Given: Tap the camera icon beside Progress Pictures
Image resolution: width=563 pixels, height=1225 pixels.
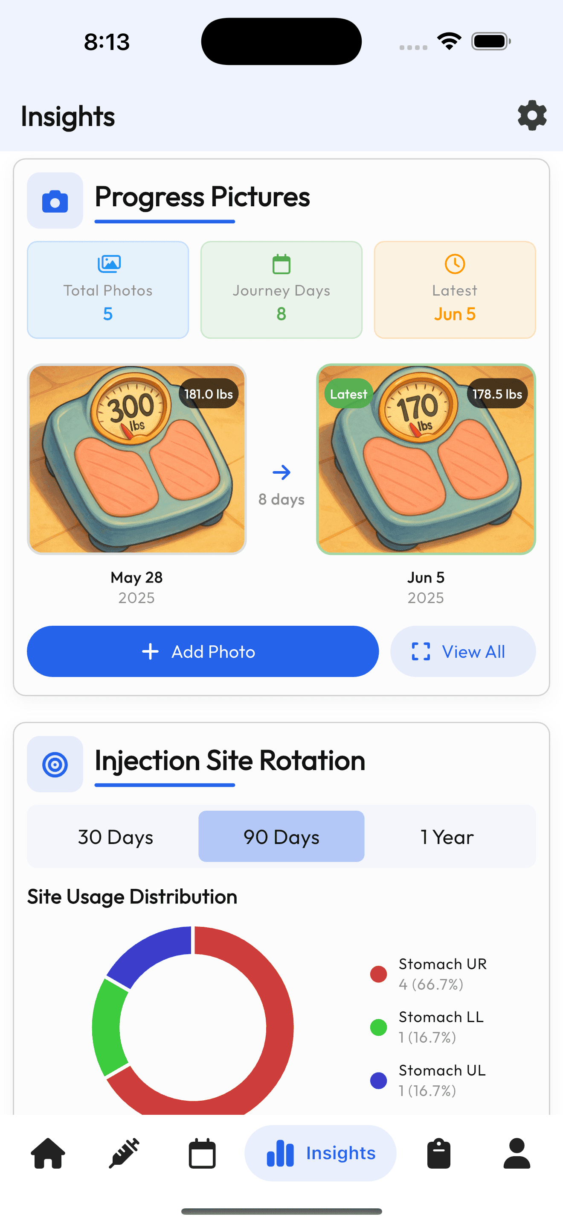Looking at the screenshot, I should [55, 201].
